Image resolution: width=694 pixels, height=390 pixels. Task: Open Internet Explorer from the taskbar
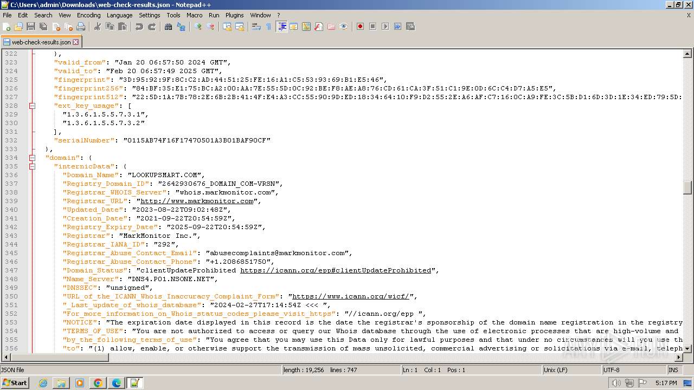(43, 383)
